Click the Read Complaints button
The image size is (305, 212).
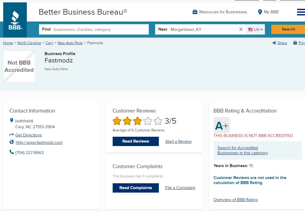(x=135, y=188)
